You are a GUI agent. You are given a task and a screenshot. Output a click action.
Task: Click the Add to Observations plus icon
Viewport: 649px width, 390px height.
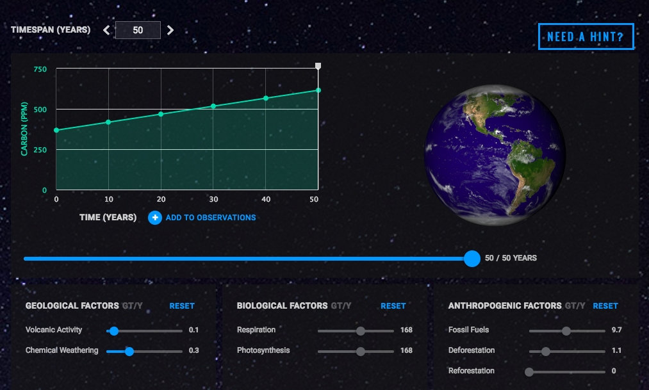point(154,218)
